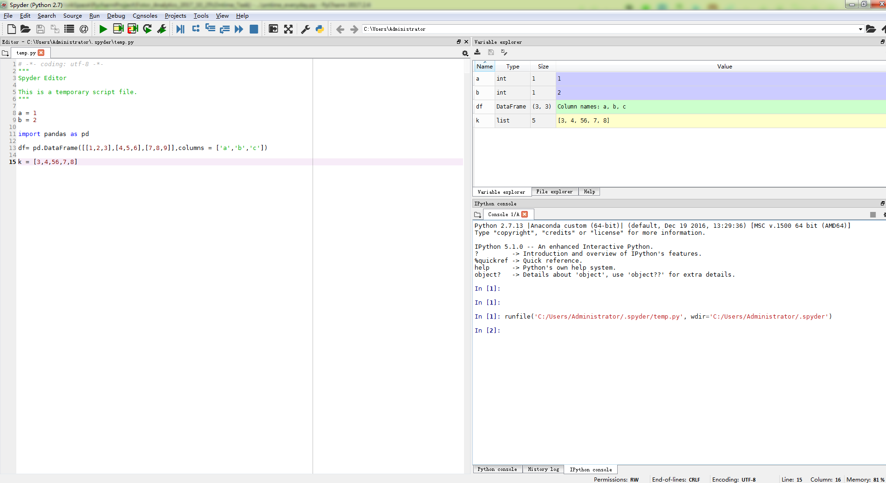Undock the Variable explorer pane

click(882, 42)
